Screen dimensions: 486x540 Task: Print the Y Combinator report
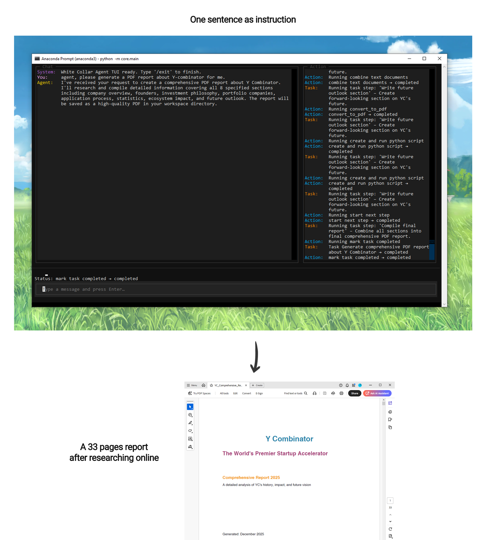pyautogui.click(x=341, y=393)
